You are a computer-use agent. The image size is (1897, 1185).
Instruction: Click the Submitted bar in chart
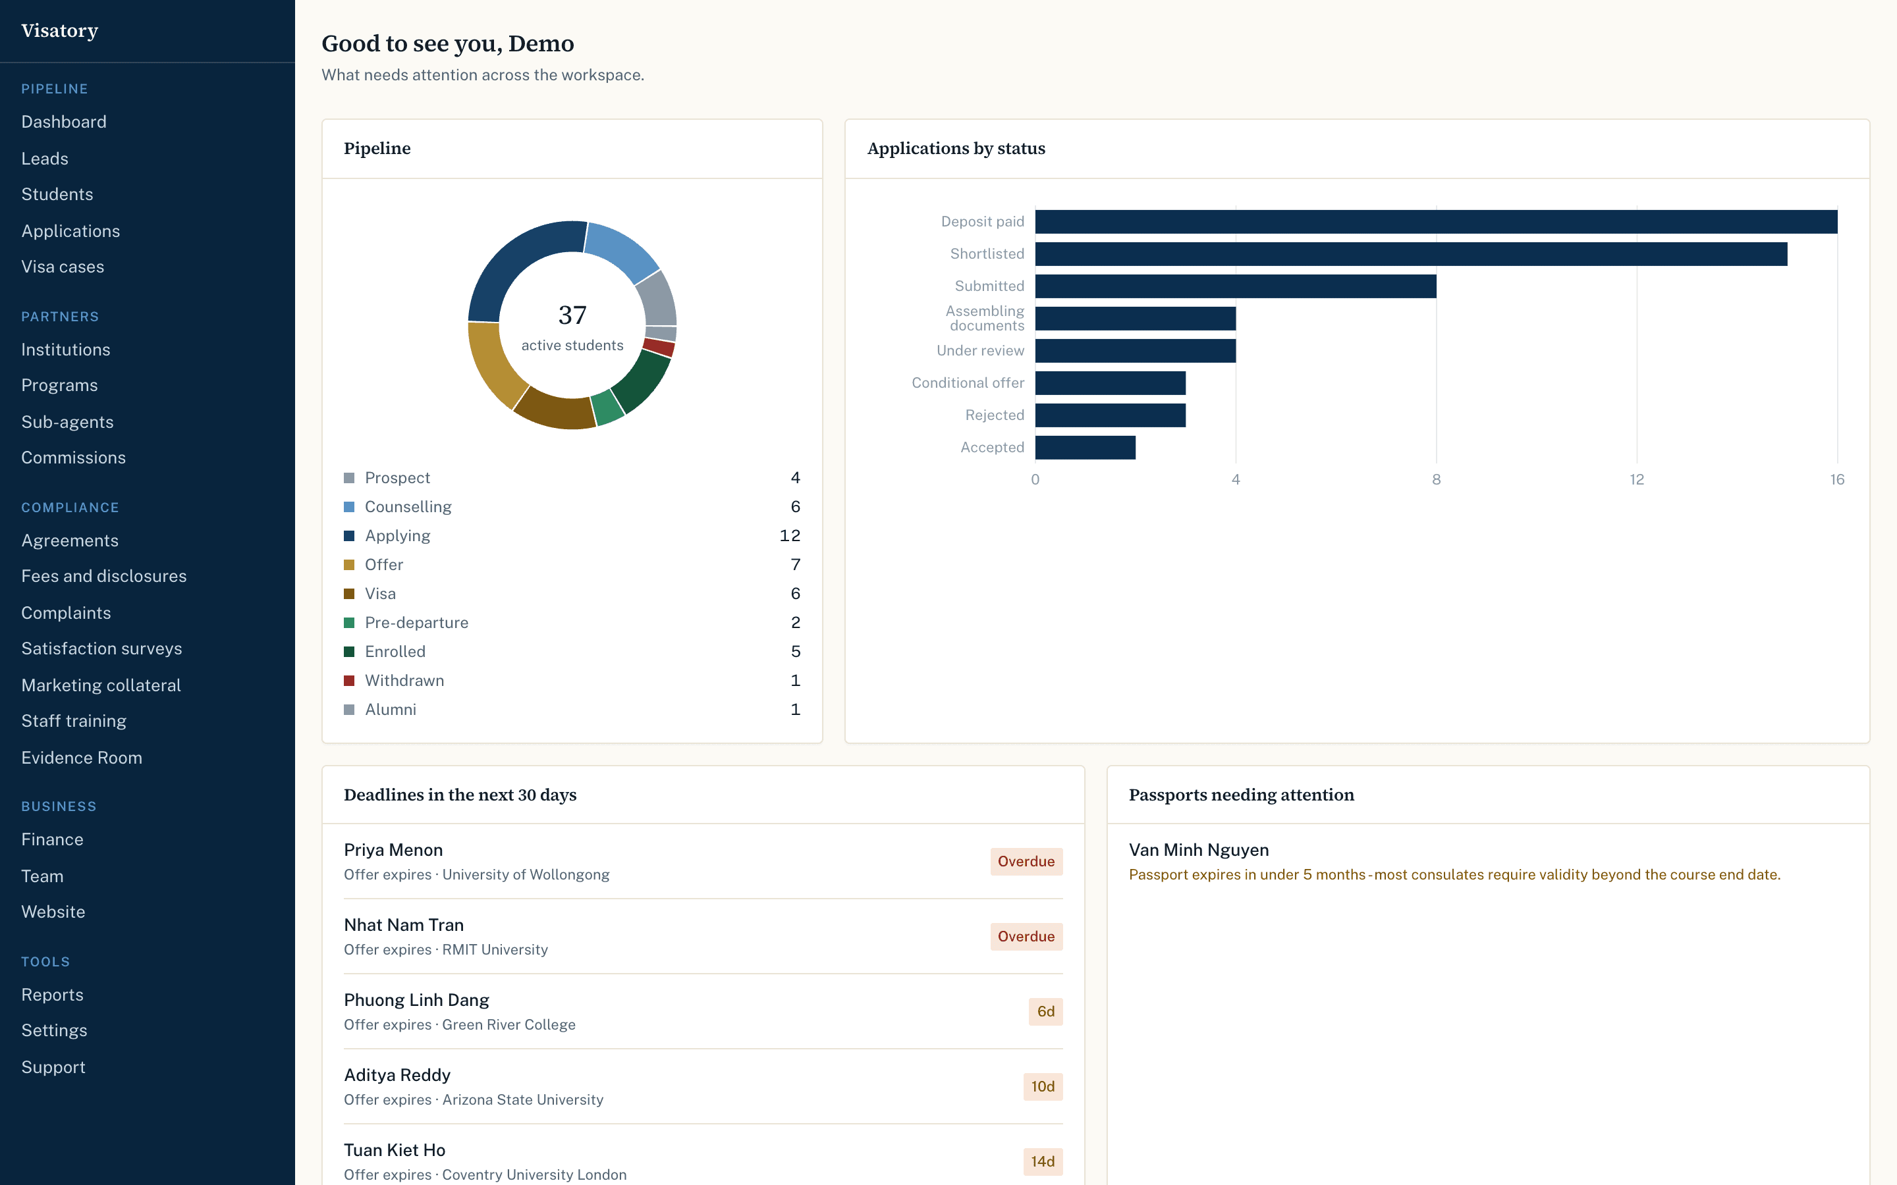coord(1236,286)
